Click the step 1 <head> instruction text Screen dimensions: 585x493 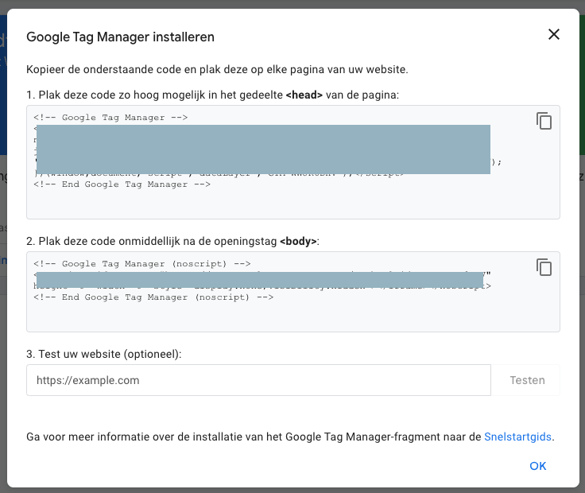coord(212,95)
